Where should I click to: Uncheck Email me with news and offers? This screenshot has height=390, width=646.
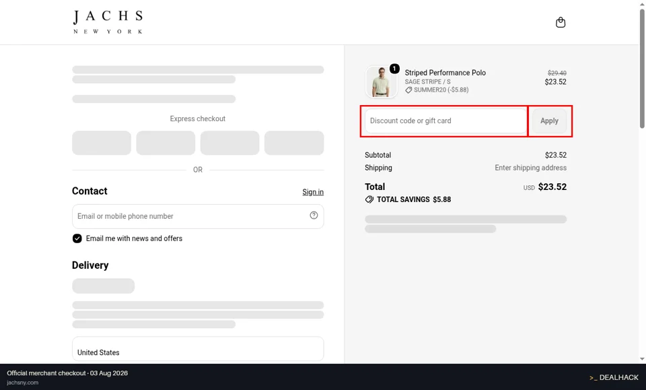pyautogui.click(x=77, y=238)
